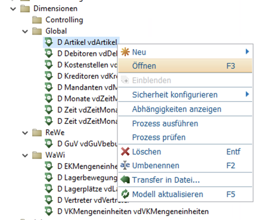Click the D Artikel dimension shield icon

click(49, 42)
